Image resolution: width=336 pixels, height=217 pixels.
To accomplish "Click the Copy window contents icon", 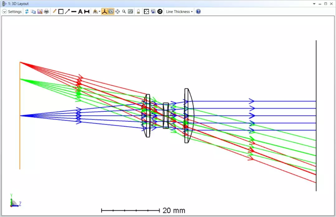I will 33,12.
